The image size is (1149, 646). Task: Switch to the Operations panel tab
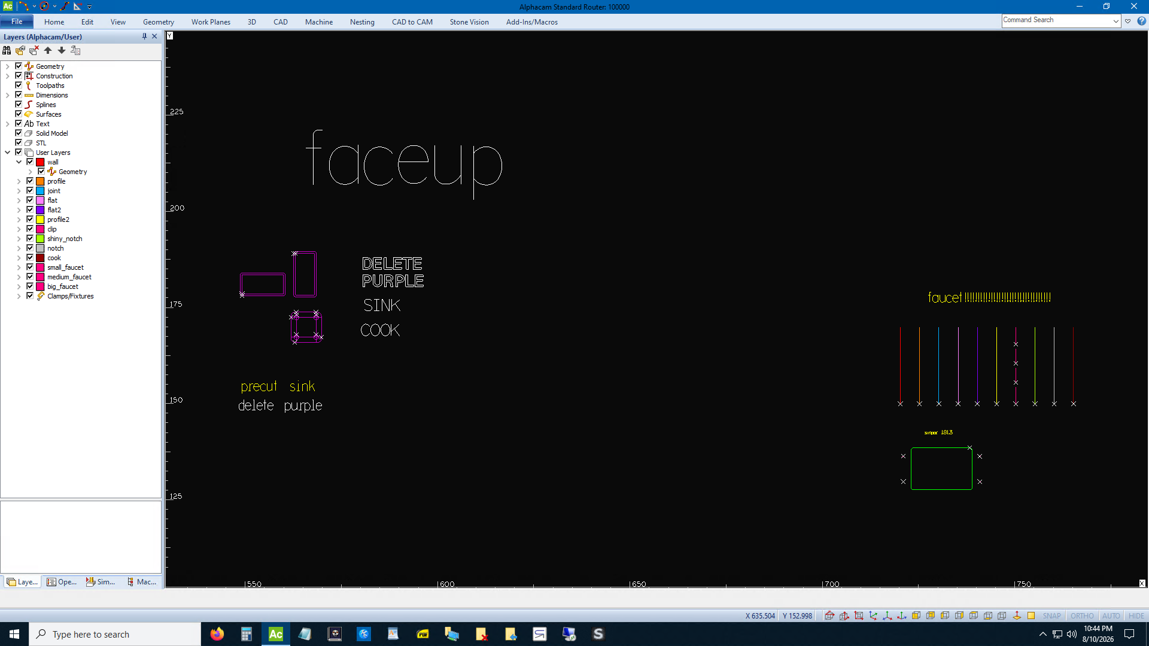click(x=62, y=581)
